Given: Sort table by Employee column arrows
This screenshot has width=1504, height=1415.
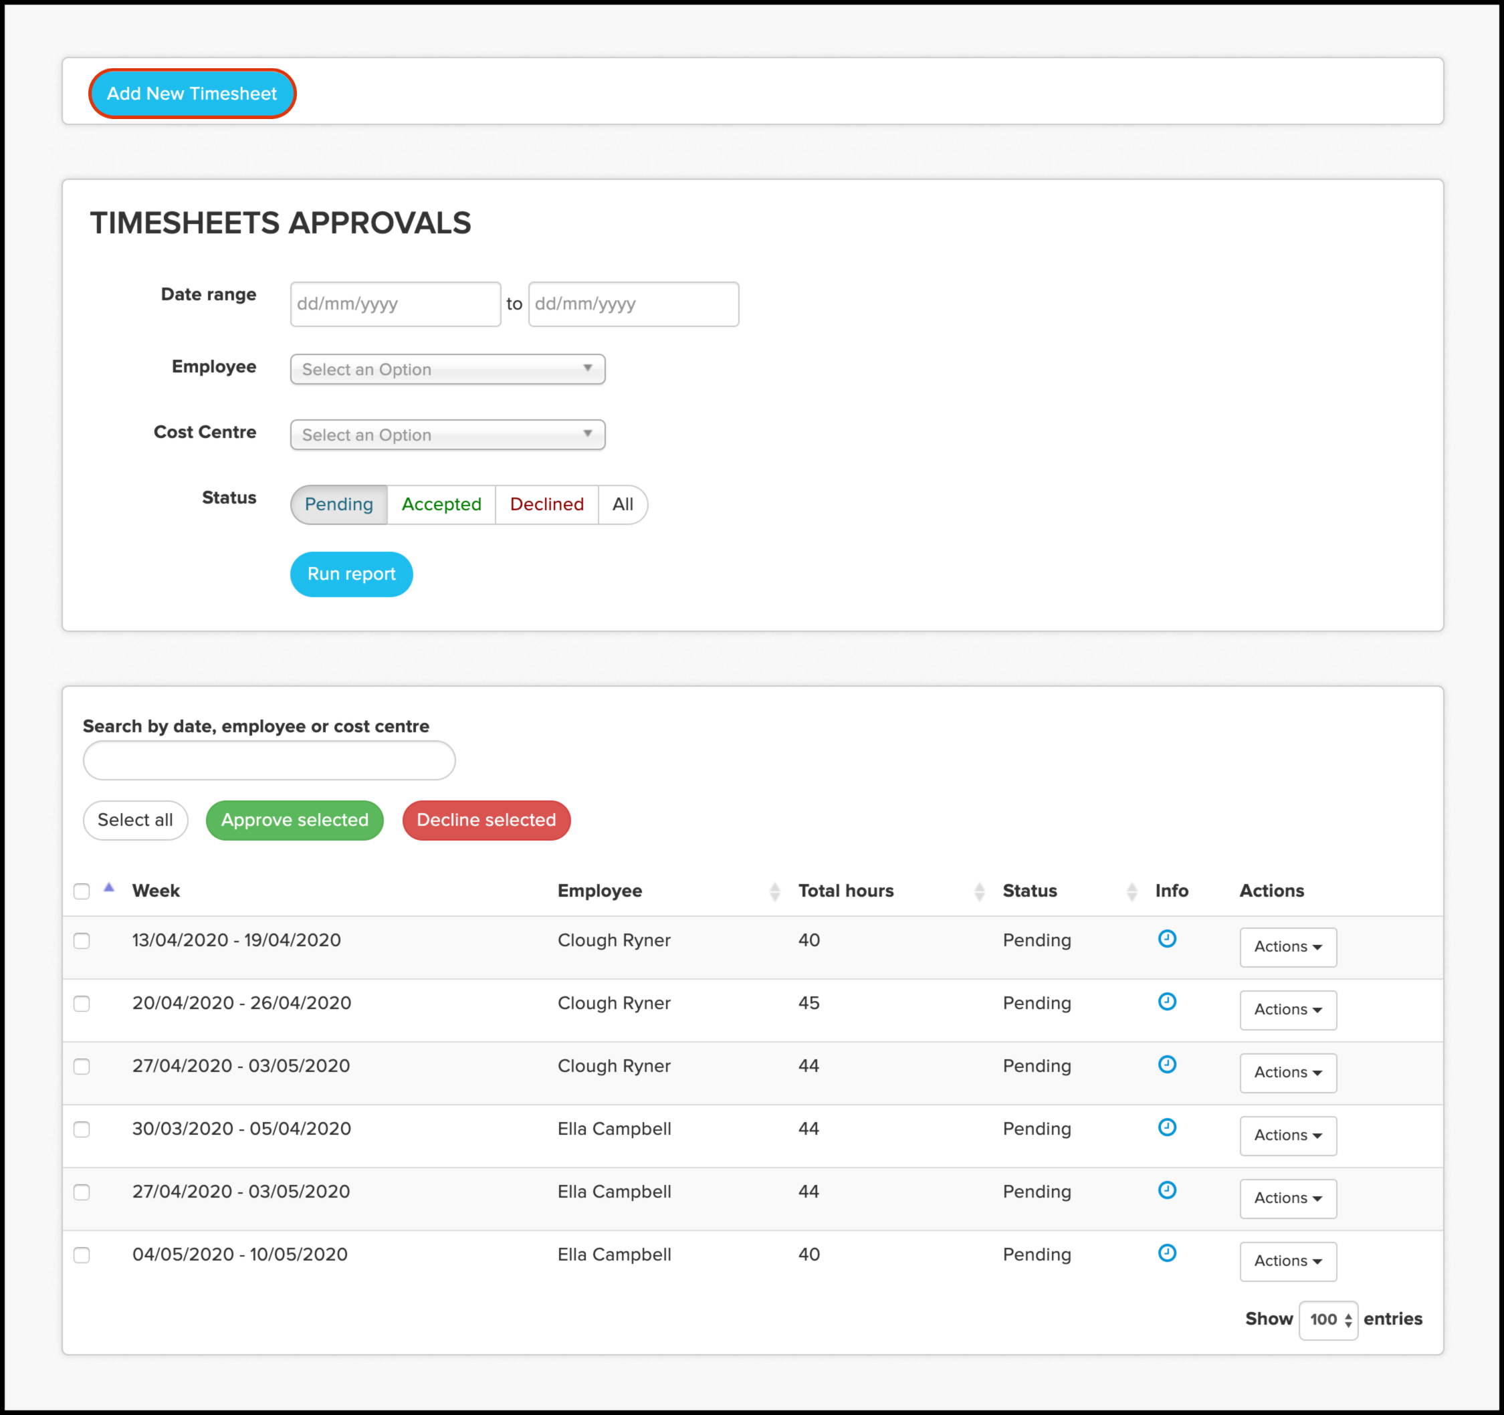Looking at the screenshot, I should [774, 891].
